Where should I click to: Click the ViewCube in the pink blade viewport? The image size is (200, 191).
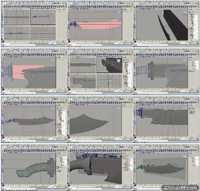(118, 13)
